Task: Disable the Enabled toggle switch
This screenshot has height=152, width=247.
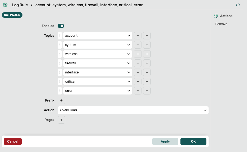Action: pyautogui.click(x=61, y=26)
